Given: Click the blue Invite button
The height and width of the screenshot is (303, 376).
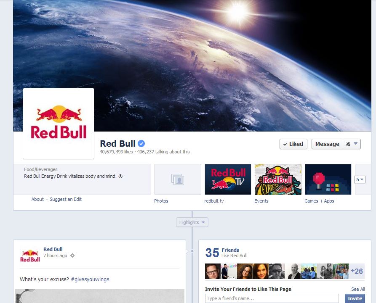Looking at the screenshot, I should coord(355,298).
